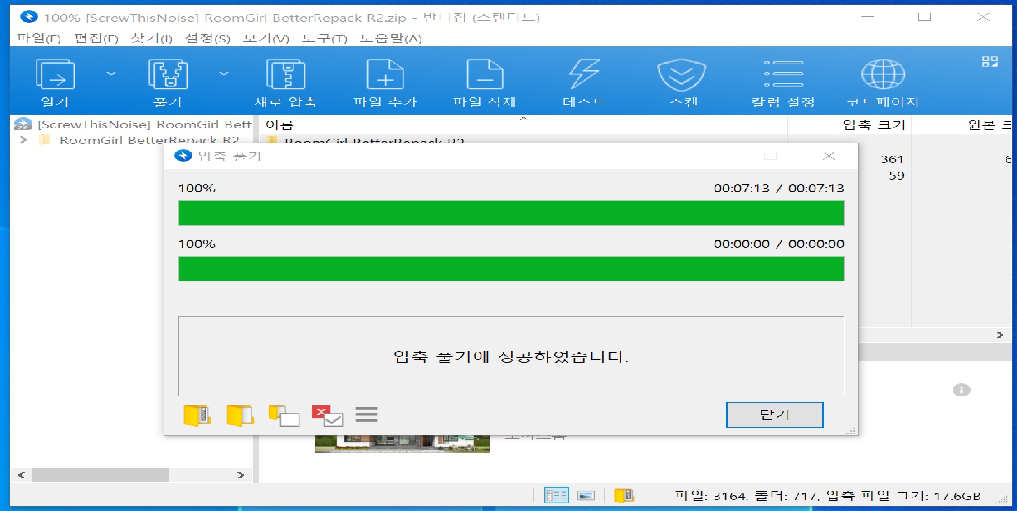Click the 테스트 (Test) lightning icon
Viewport: 1017px width, 511px height.
tap(584, 75)
